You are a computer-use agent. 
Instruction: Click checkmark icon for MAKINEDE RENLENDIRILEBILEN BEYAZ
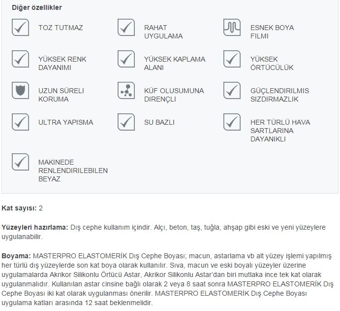pos(20,162)
